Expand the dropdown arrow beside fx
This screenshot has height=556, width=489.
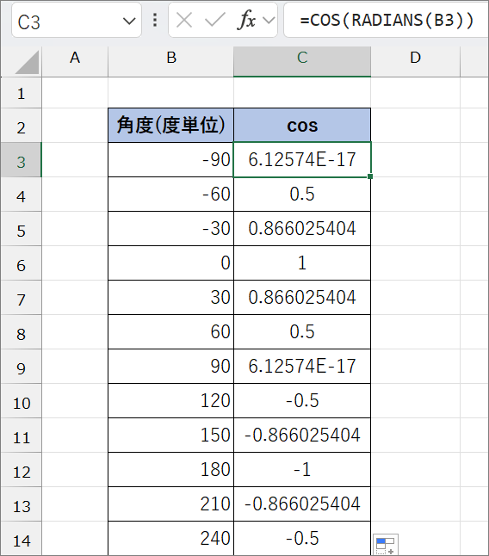tap(269, 20)
